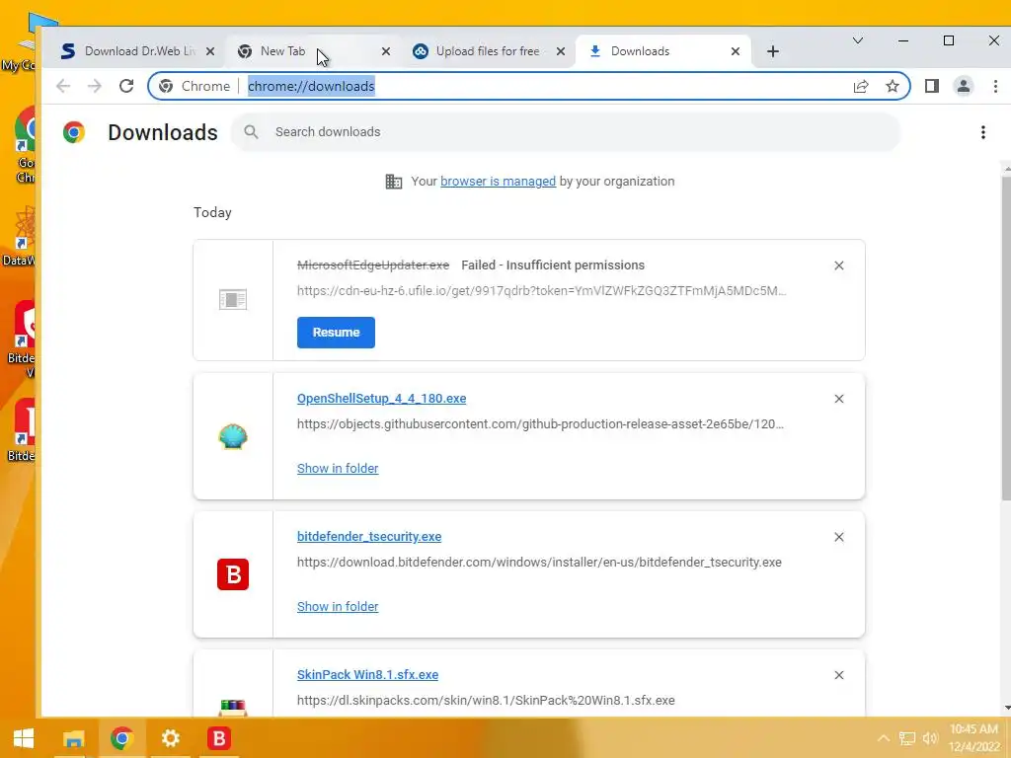1011x758 pixels.
Task: Click the volume speaker tray icon
Action: point(930,738)
